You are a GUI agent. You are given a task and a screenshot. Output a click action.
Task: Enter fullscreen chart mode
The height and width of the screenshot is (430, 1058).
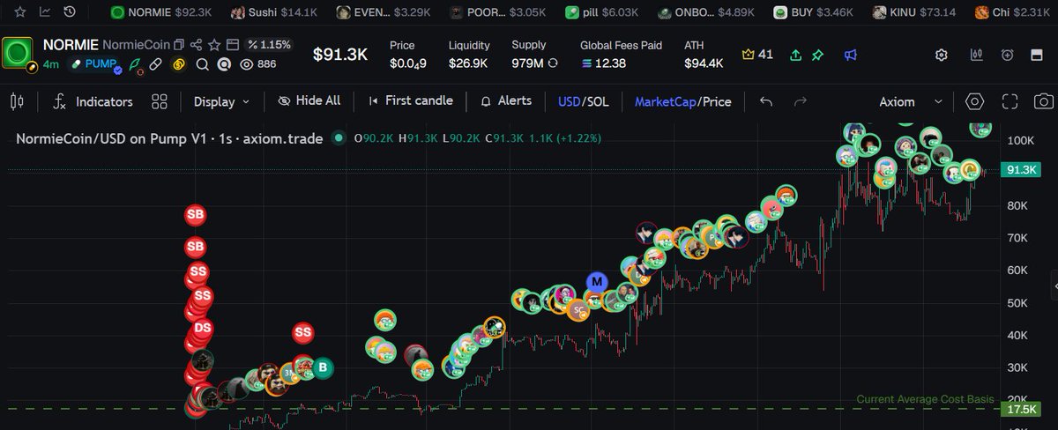pyautogui.click(x=1010, y=101)
